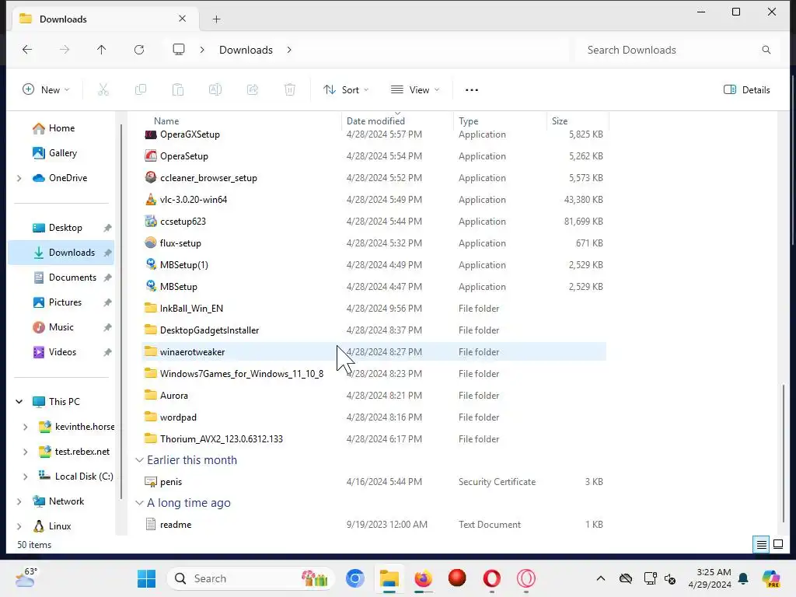The height and width of the screenshot is (597, 796).
Task: Collapse the Earlier this month group
Action: (x=139, y=460)
